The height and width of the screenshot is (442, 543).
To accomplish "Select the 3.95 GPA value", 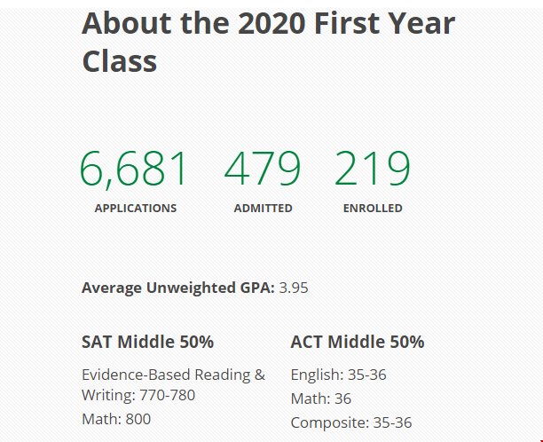I will tap(294, 288).
